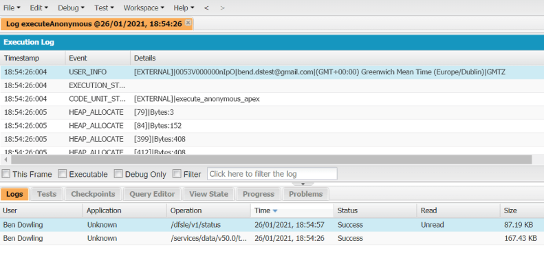Click the execution log horizontal scrollbar
The width and height of the screenshot is (544, 271).
pos(271,160)
